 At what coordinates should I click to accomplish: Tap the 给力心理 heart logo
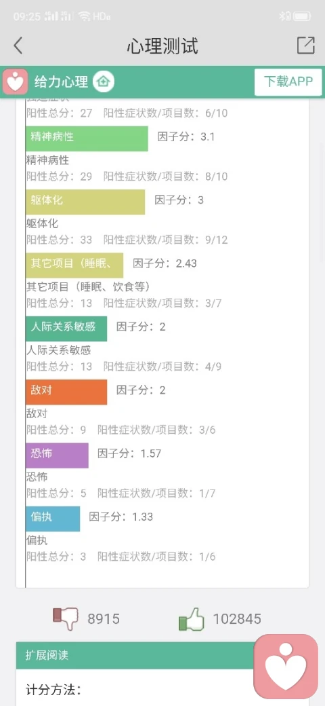[16, 82]
